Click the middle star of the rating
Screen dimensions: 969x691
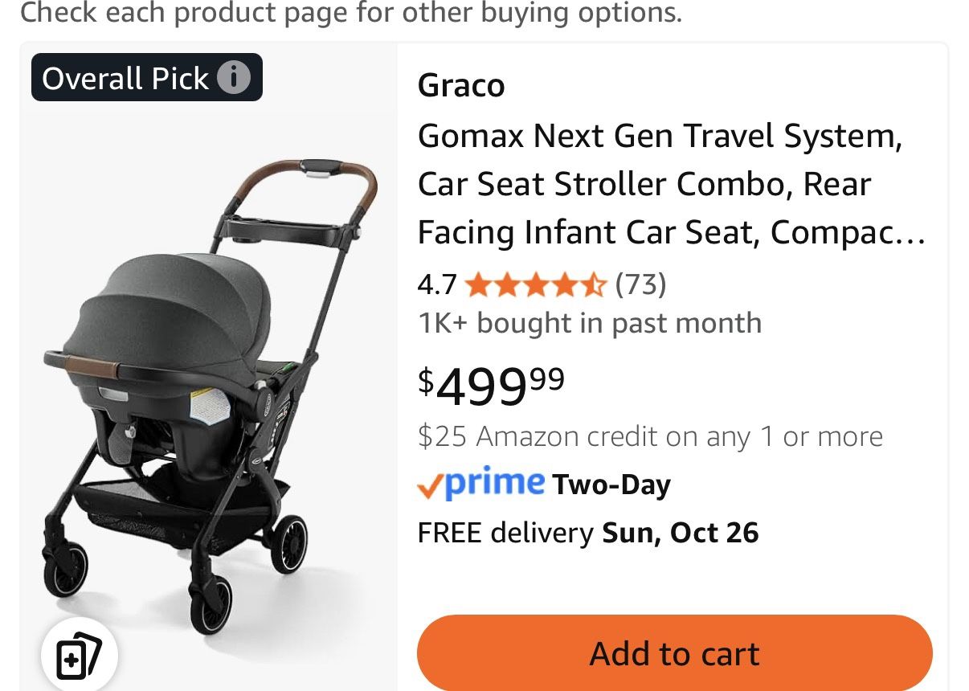(x=537, y=284)
